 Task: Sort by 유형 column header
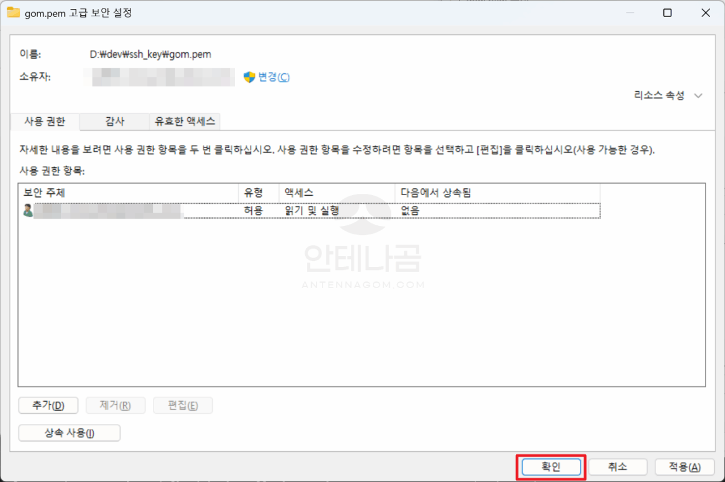259,193
